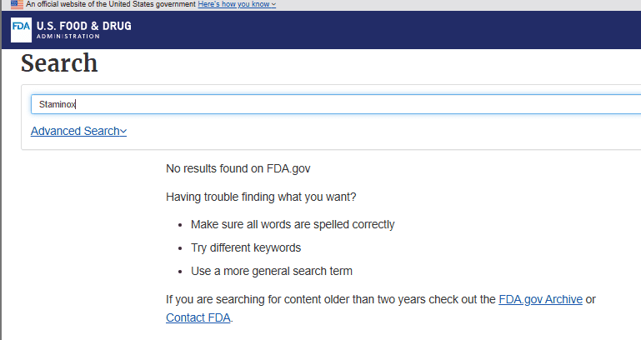Focus the search box containing Staminox
The image size is (641, 340).
[336, 104]
